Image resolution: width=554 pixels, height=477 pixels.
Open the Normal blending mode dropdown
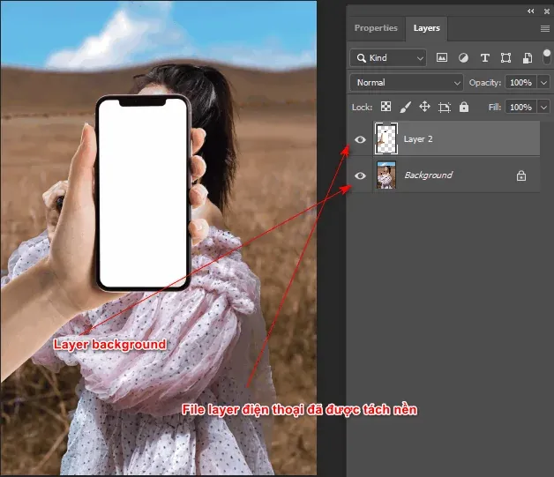[x=407, y=82]
